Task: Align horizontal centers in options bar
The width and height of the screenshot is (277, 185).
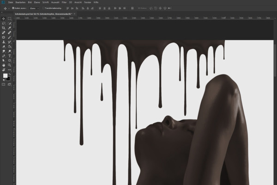Action: [x=88, y=8]
